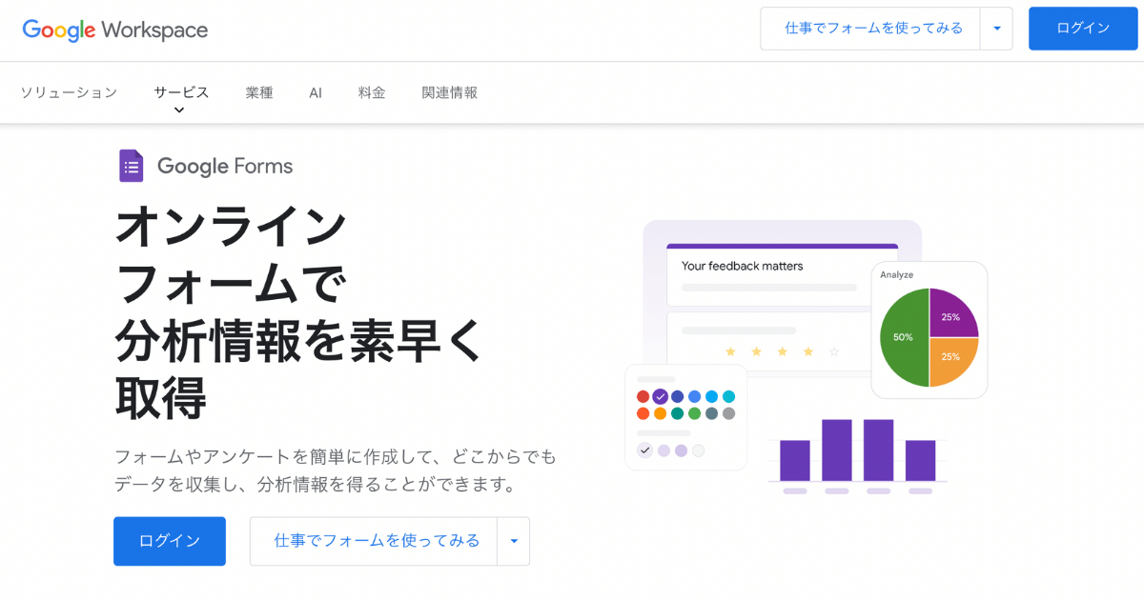Select the checked purple color swatch
1144x600 pixels.
click(x=660, y=396)
